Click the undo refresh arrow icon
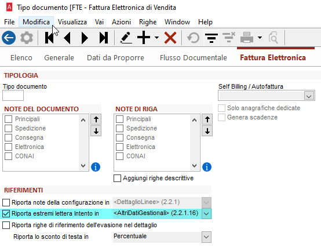The height and width of the screenshot is (251, 321). click(x=194, y=38)
